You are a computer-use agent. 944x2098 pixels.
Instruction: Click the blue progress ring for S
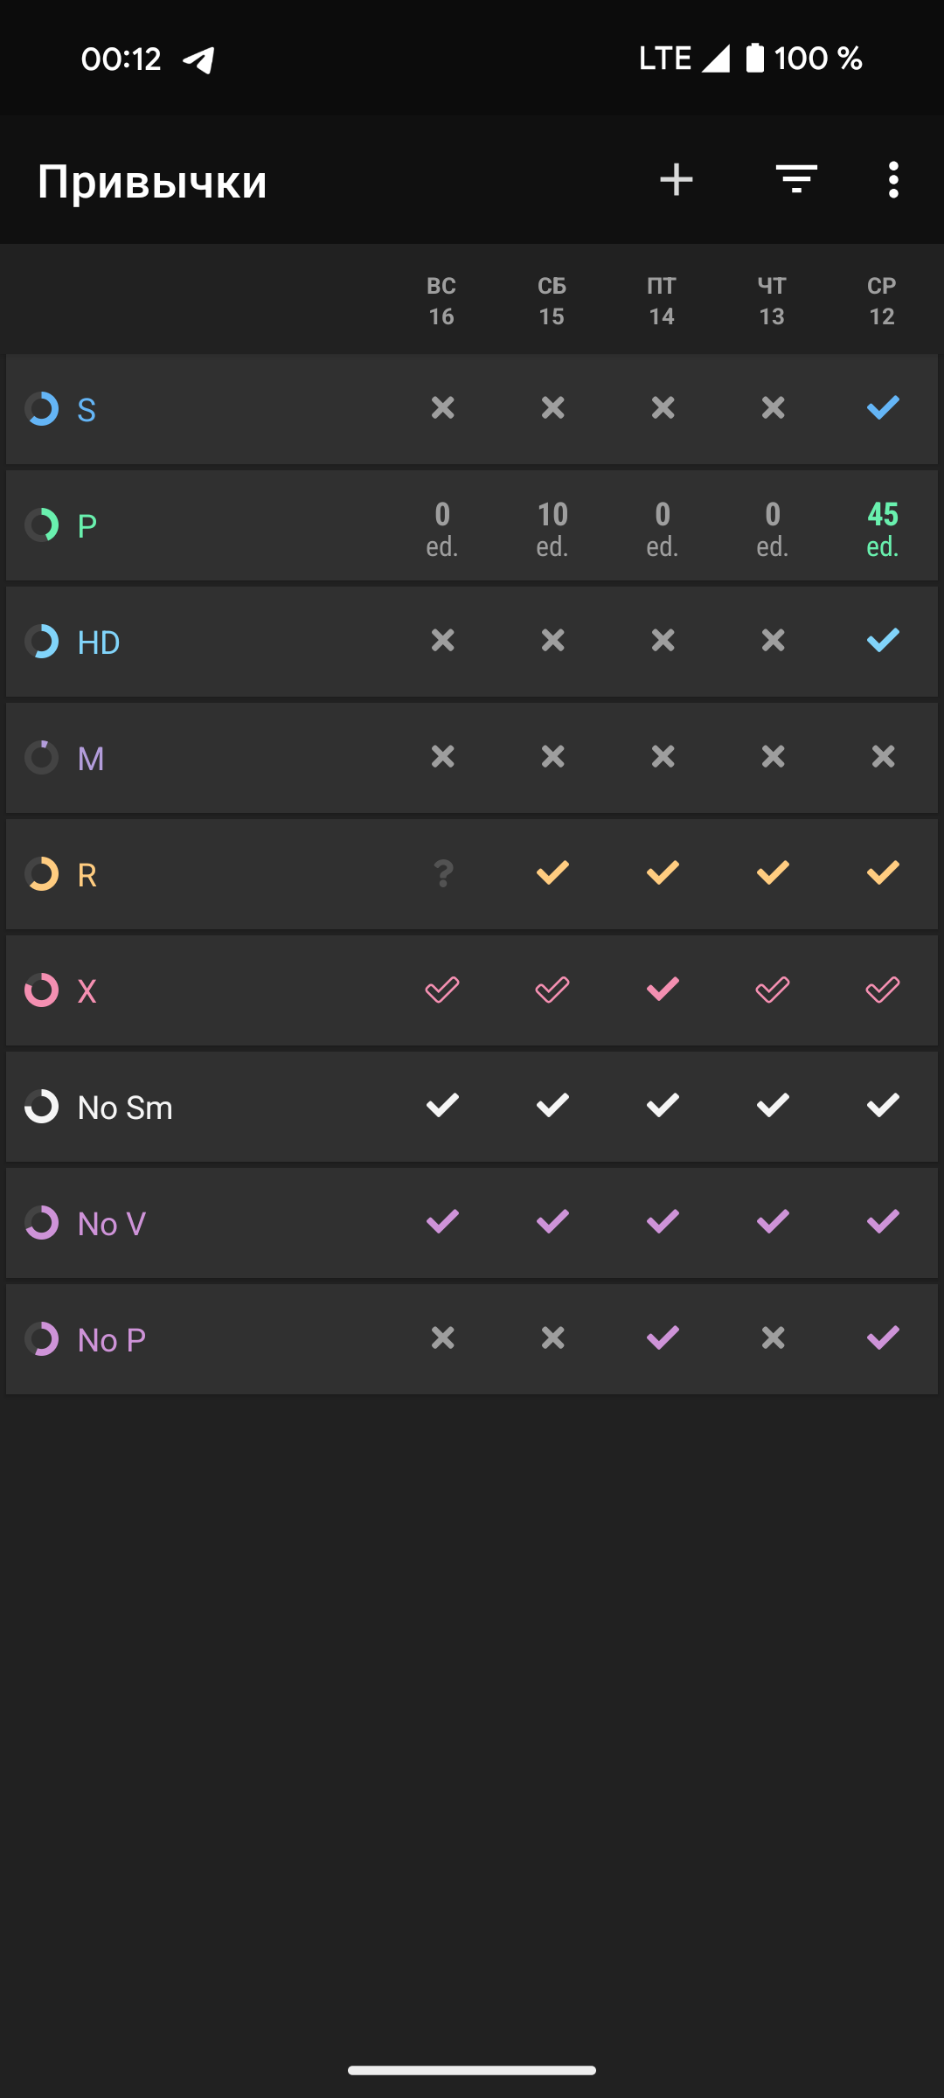(x=42, y=409)
